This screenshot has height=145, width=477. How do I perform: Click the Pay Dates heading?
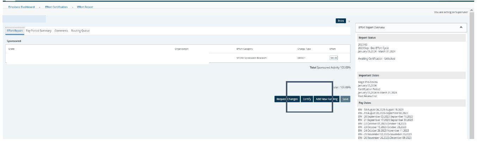pyautogui.click(x=365, y=103)
